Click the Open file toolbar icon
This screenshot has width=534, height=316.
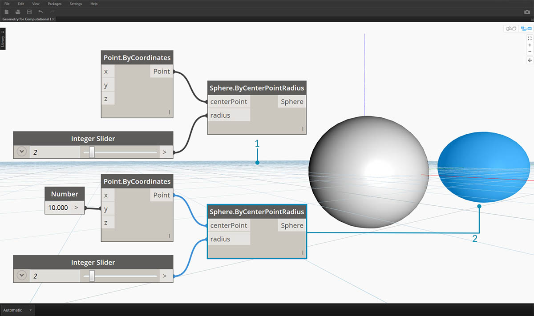(x=17, y=12)
